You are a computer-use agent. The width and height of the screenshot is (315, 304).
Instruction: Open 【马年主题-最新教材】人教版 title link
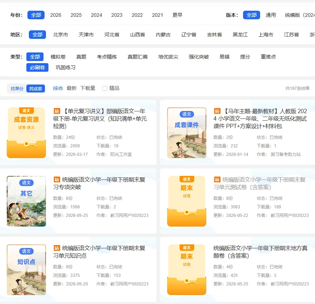260,118
